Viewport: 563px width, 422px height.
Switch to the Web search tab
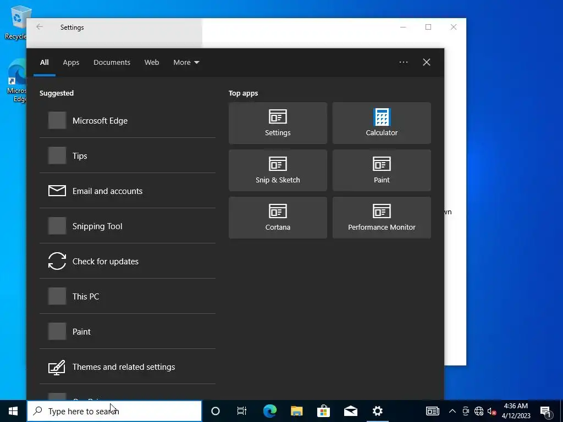click(x=152, y=63)
